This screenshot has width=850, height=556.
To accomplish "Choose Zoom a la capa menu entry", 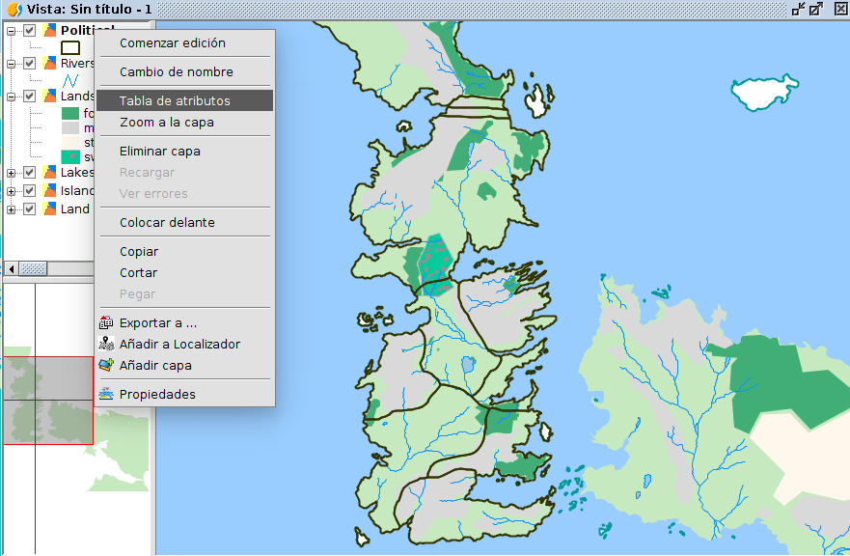I will 167,123.
